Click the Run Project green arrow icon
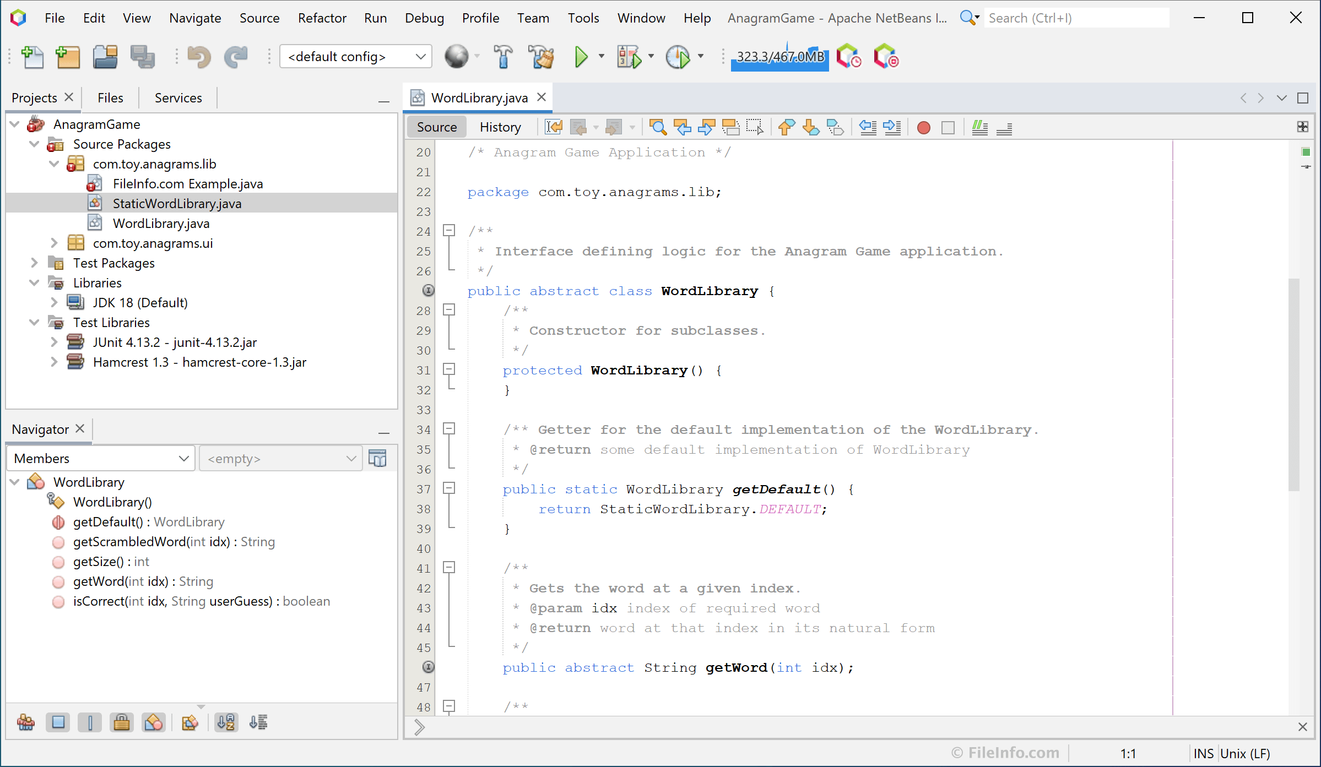Screen dimensions: 1321x767 click(581, 56)
